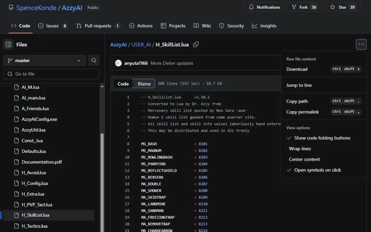Click the file tree scrollbar up arrow
371x232 pixels.
pos(102,87)
